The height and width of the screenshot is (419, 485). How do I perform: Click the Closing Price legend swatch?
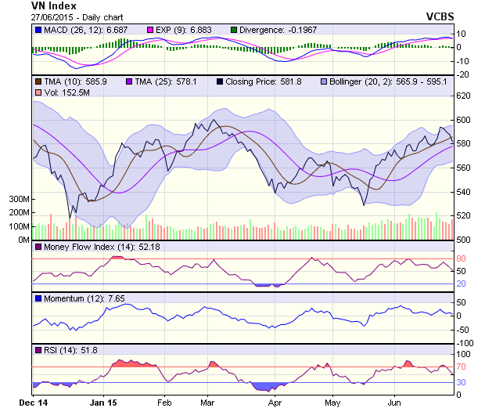219,81
